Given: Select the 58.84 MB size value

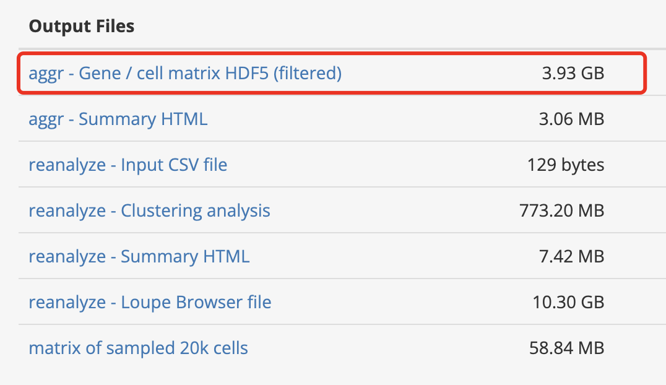Looking at the screenshot, I should (x=566, y=348).
